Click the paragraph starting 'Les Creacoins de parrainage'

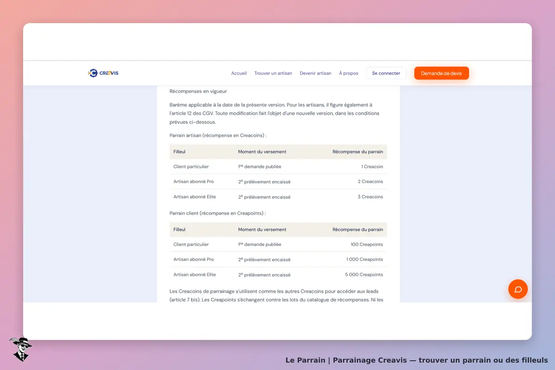point(277,296)
